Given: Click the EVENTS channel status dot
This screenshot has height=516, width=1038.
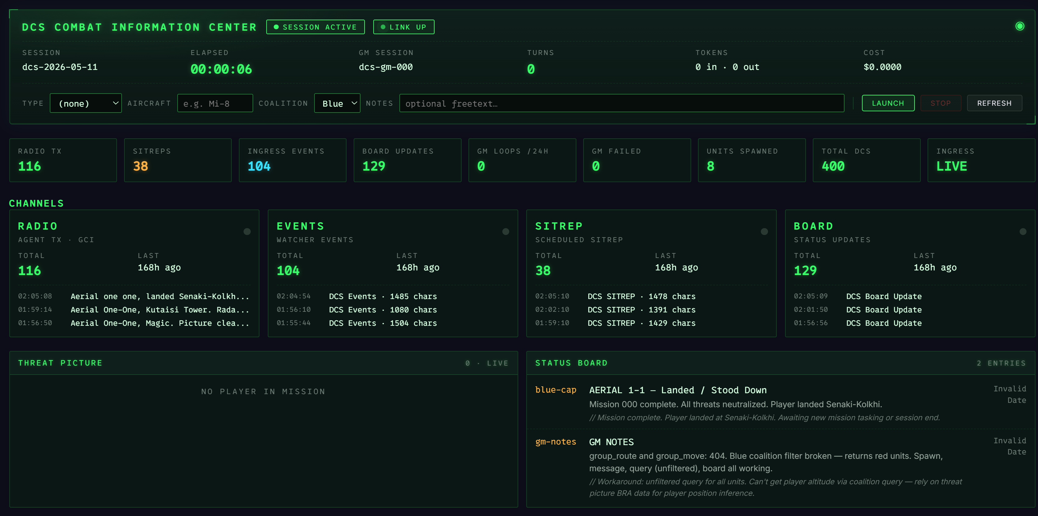Looking at the screenshot, I should 506,232.
